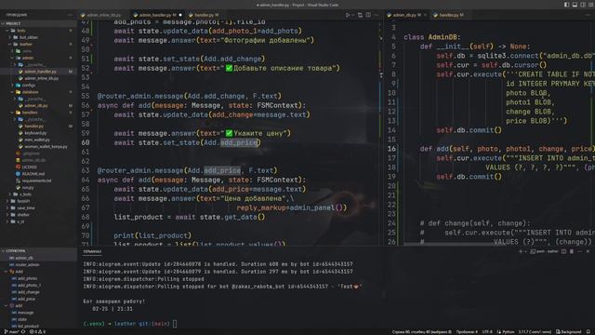595x335 pixels.
Task: Switch to the handler.py tab in right group
Action: tap(449, 15)
